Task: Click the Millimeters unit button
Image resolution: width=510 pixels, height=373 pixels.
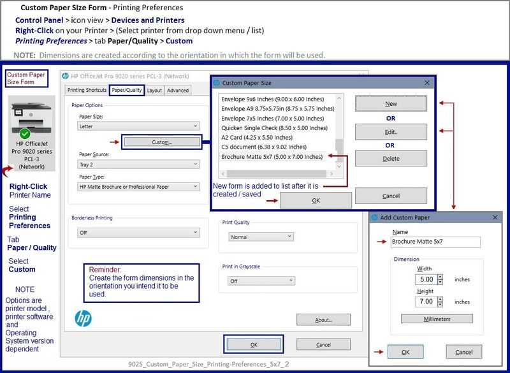Action: click(x=437, y=319)
